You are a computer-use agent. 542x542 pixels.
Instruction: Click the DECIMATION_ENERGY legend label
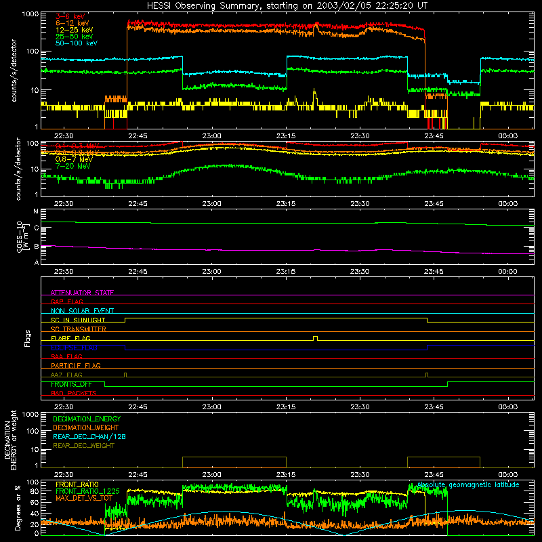tap(87, 419)
